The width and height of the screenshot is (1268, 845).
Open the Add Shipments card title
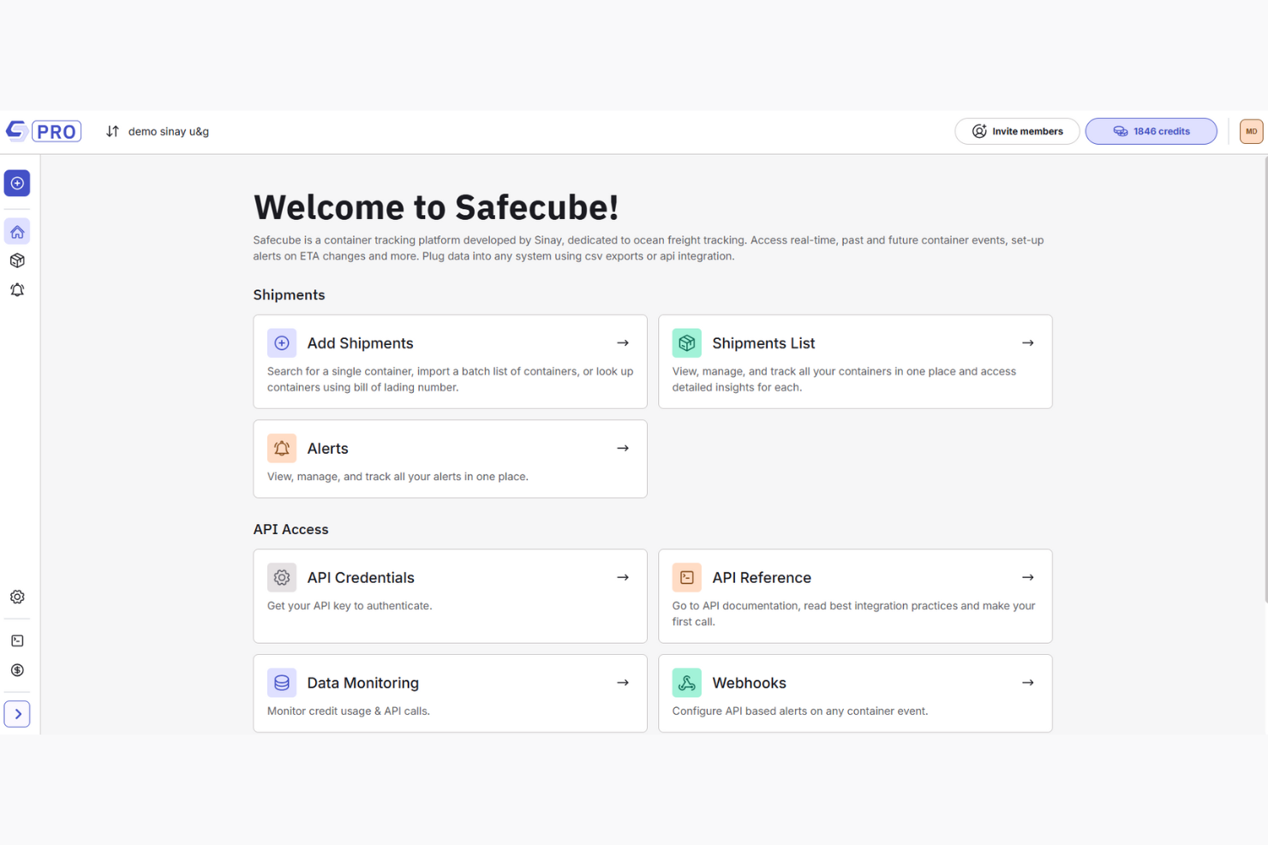[360, 343]
